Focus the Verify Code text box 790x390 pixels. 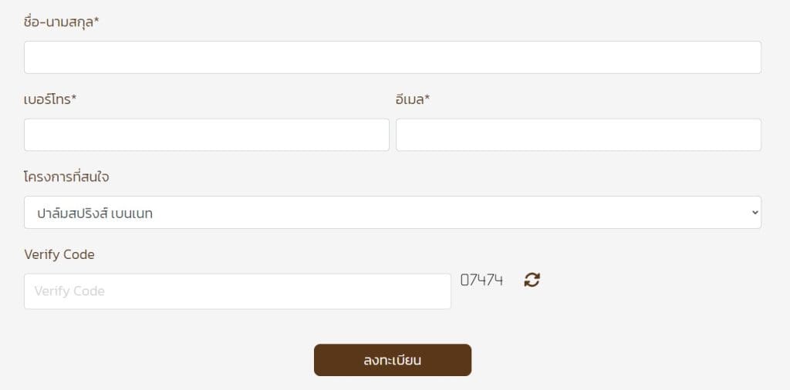(x=237, y=291)
